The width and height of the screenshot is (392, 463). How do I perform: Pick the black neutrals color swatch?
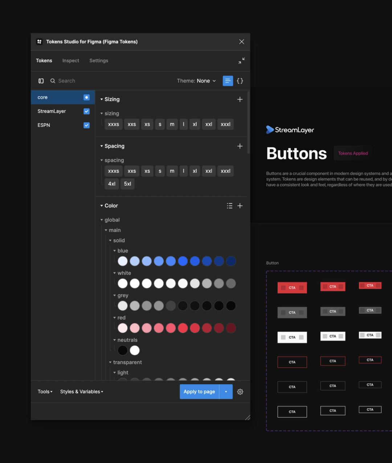123,351
